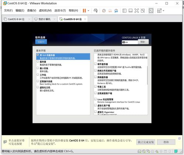Open the 选项卡(T) menu

[60, 11]
